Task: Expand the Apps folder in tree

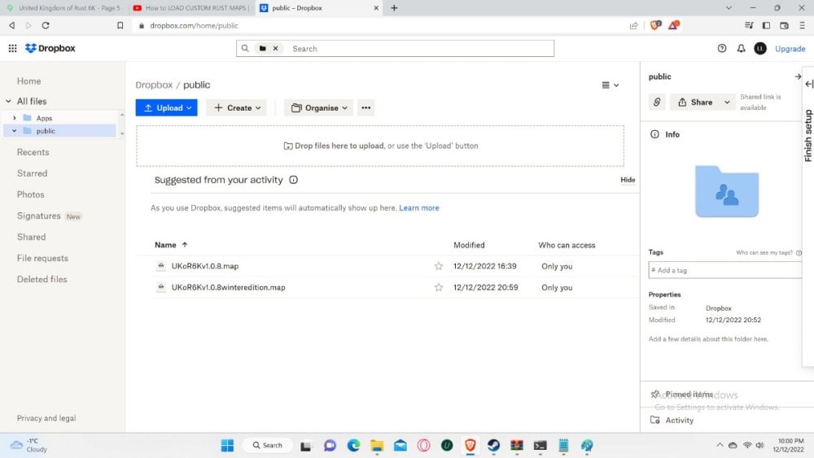Action: [x=15, y=118]
